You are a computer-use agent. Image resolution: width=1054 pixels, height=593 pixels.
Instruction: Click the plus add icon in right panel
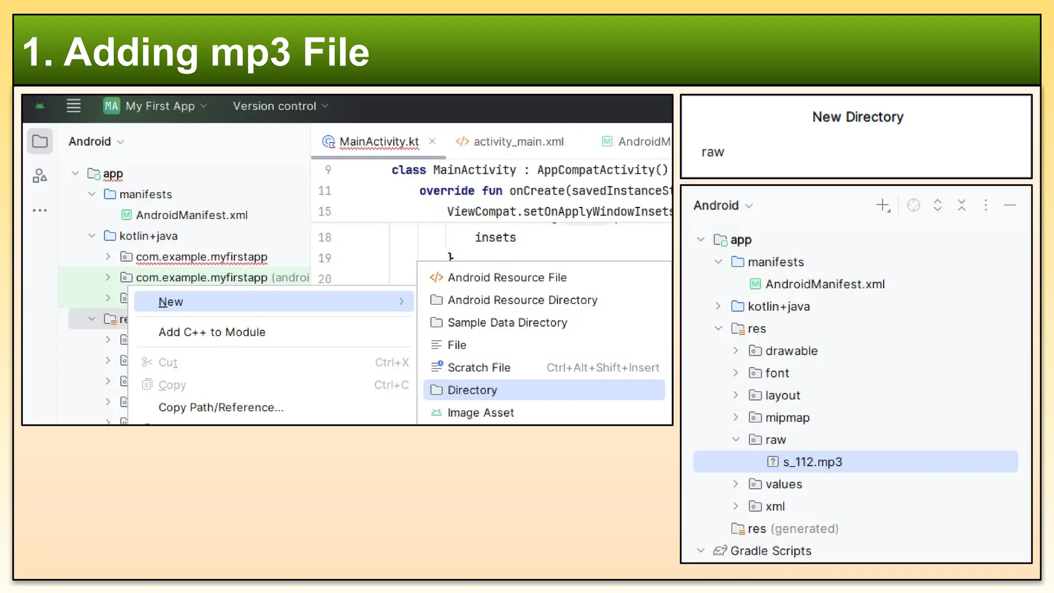883,205
